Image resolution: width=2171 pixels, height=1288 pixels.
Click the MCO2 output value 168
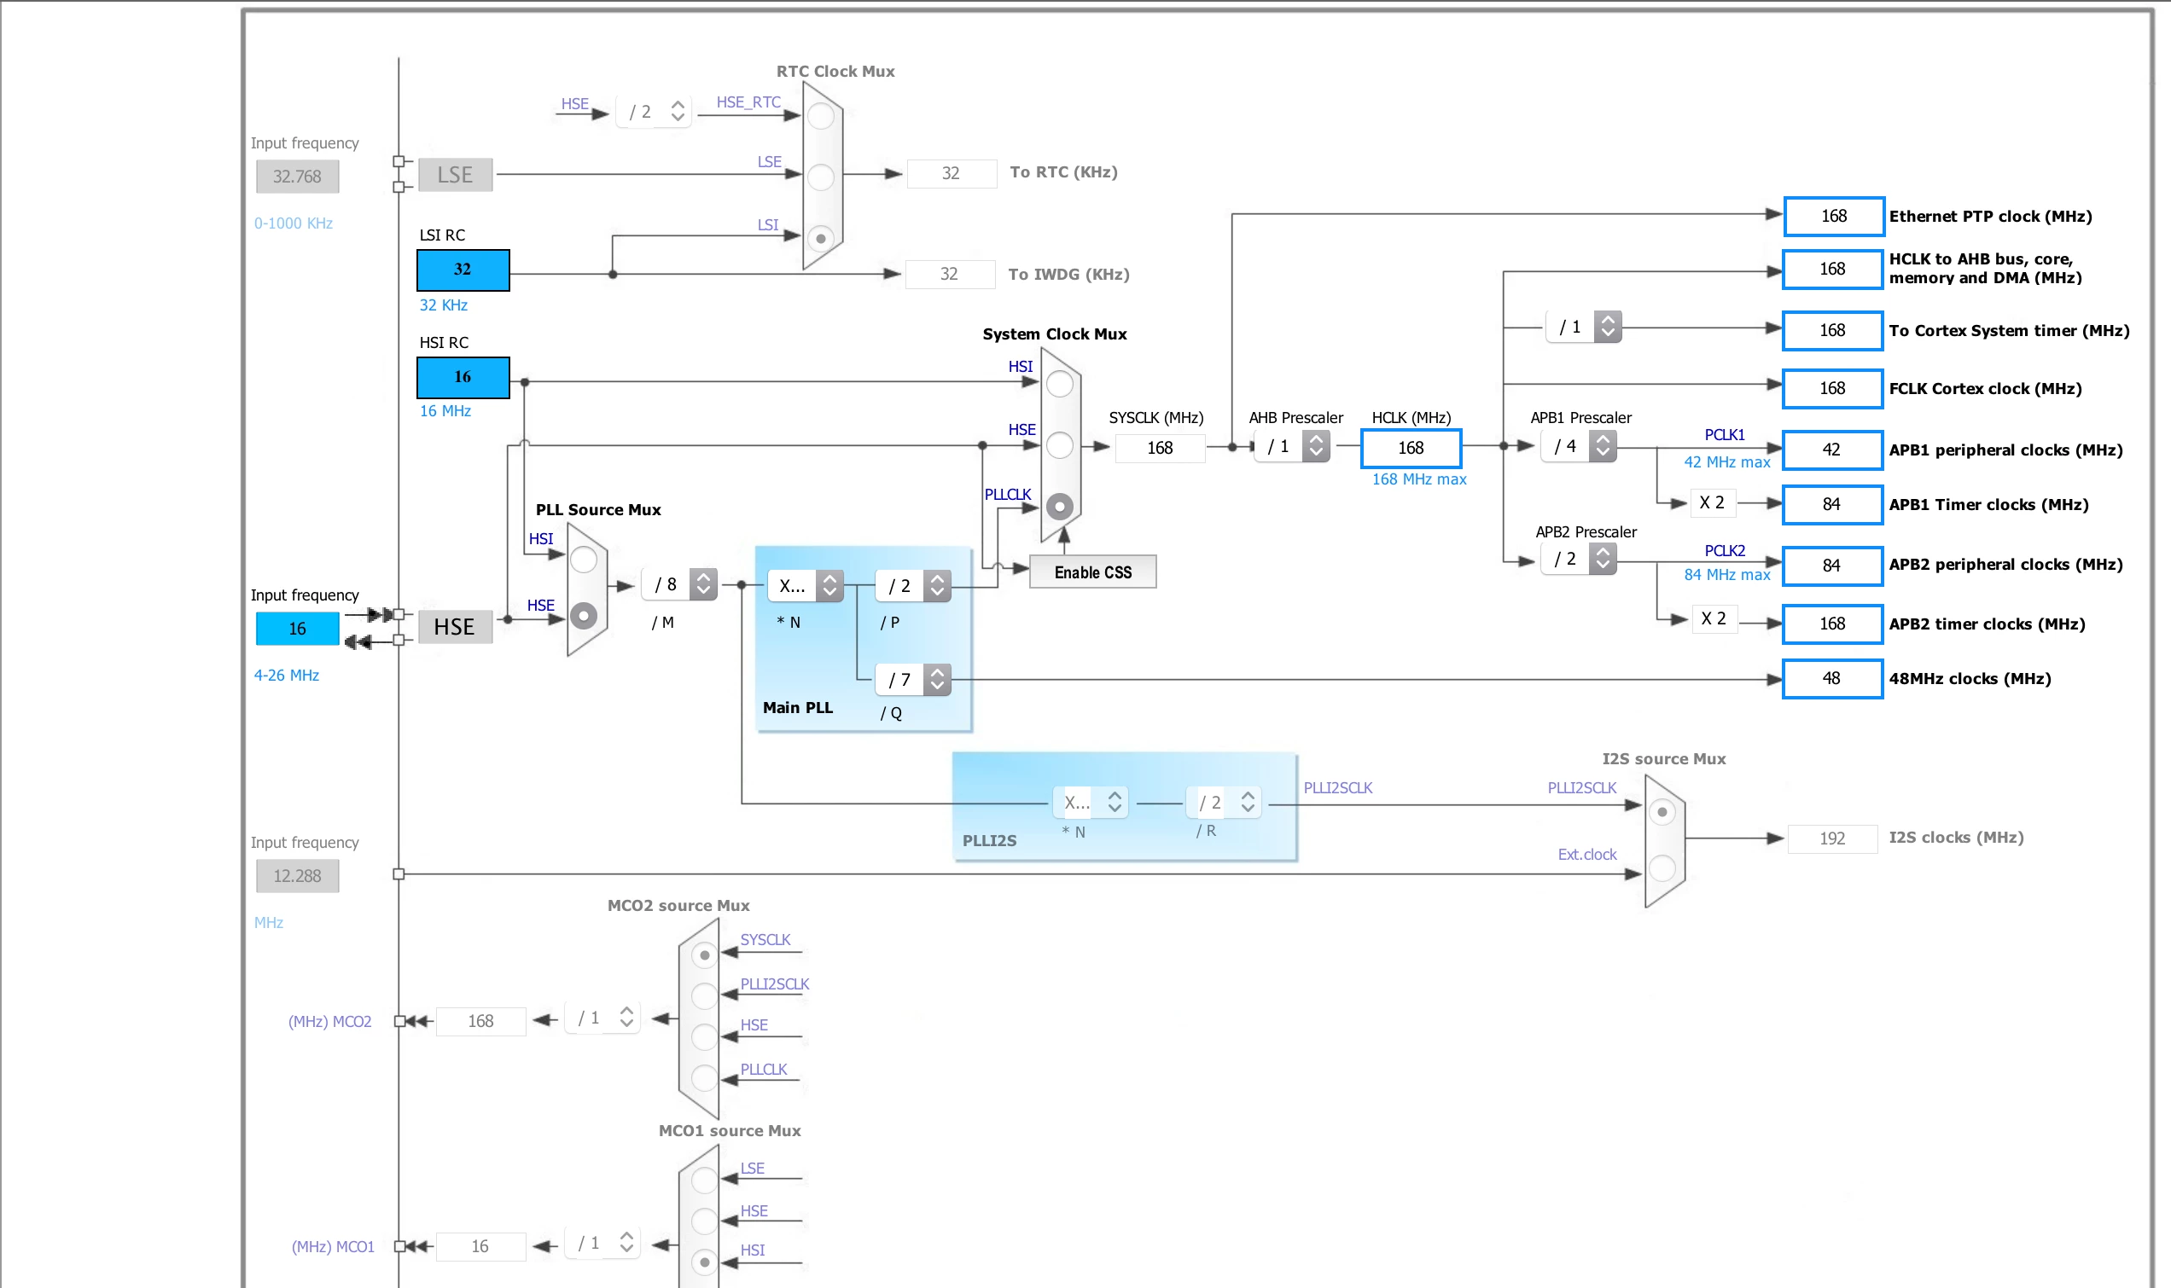click(x=481, y=1022)
